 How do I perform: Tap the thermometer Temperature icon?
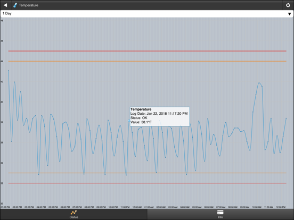click(15, 5)
